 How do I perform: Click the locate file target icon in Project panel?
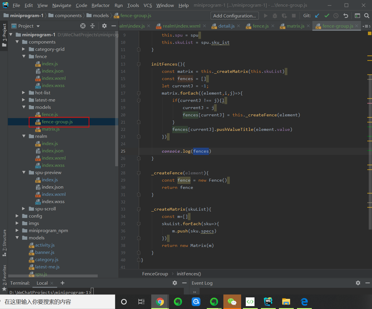(x=83, y=26)
